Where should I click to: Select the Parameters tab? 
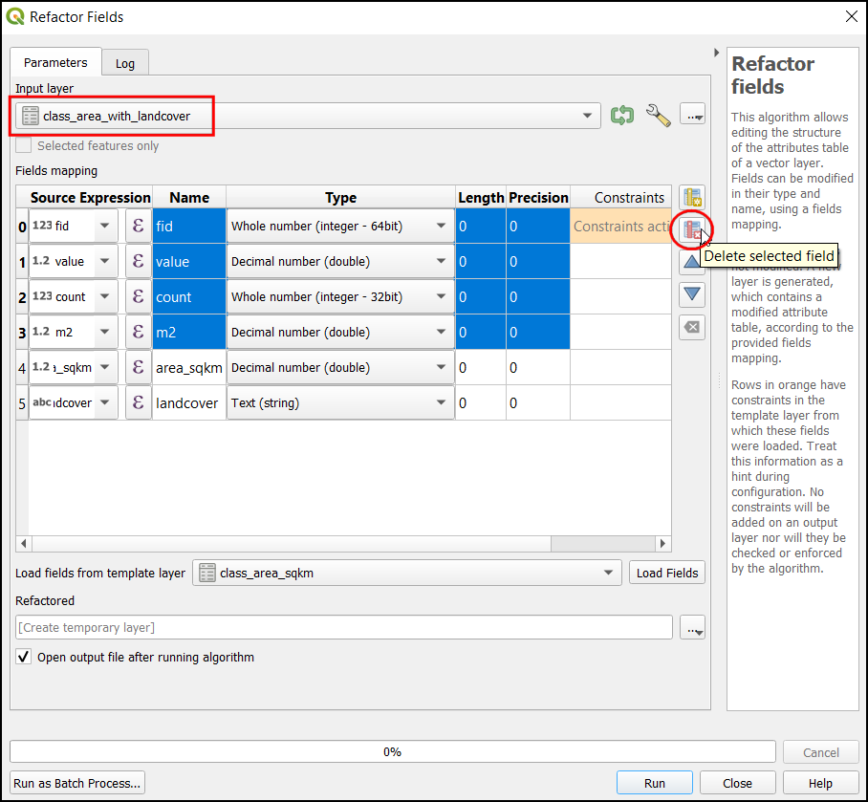coord(55,62)
